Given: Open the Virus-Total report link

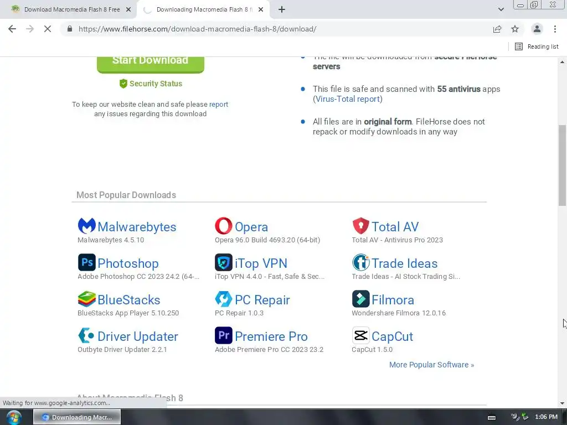Looking at the screenshot, I should tap(348, 99).
